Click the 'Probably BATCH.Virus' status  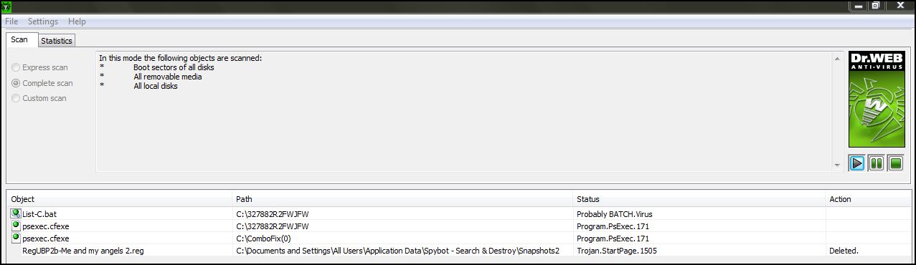615,213
